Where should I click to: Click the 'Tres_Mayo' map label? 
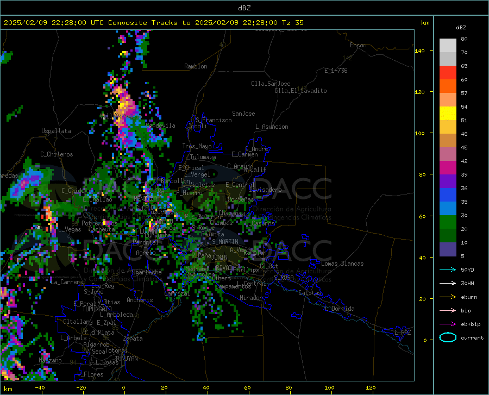coord(197,146)
